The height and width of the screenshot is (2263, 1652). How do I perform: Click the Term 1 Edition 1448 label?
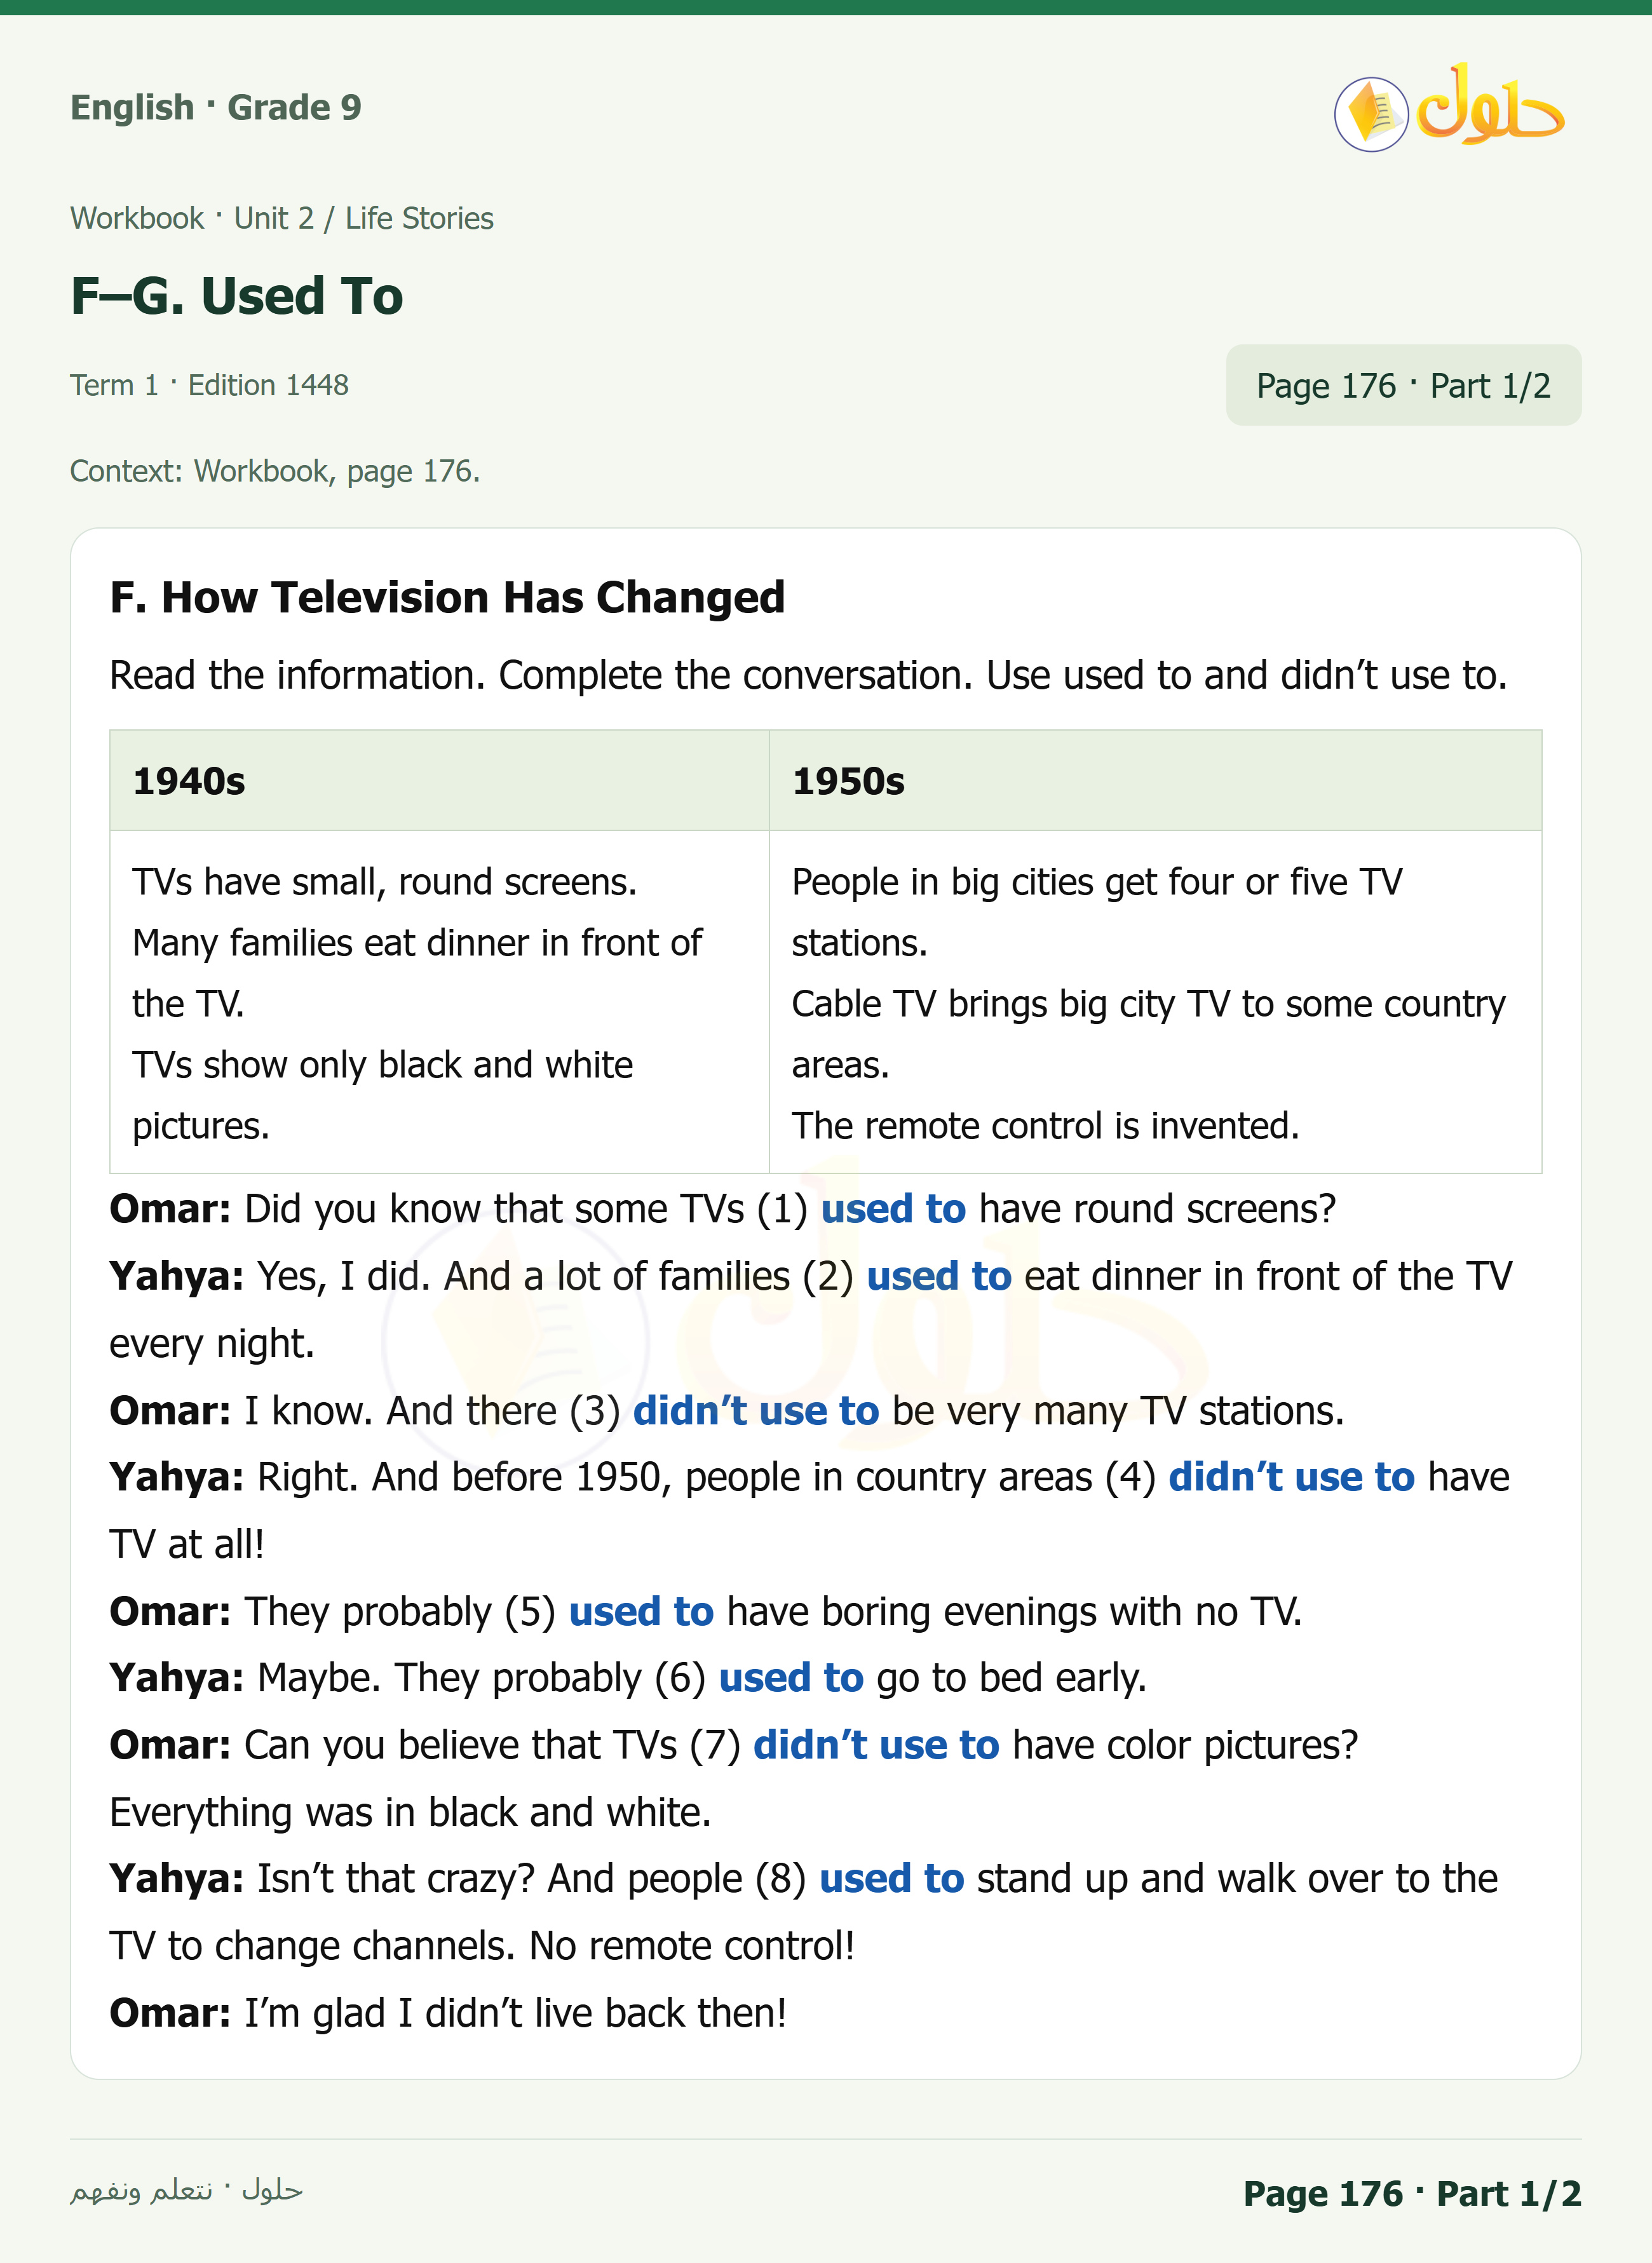pyautogui.click(x=209, y=385)
